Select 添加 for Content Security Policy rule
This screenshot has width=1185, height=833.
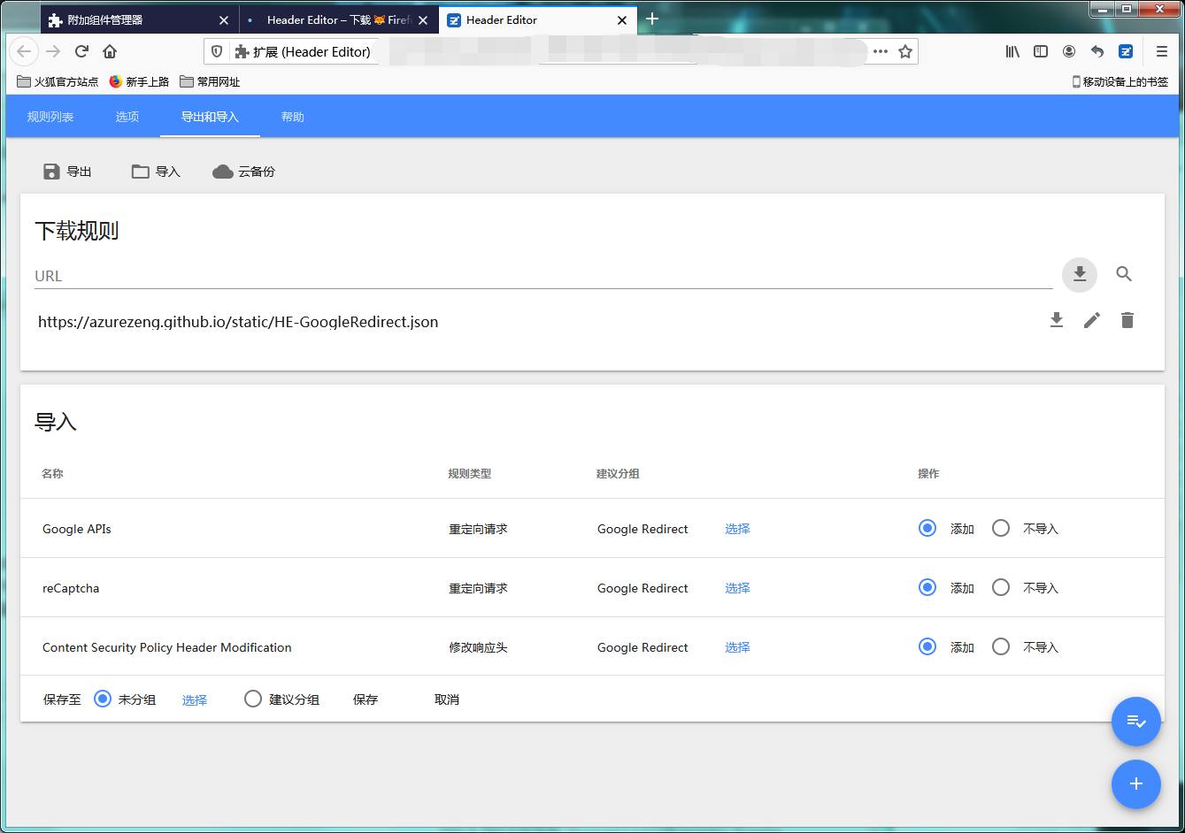click(x=927, y=647)
